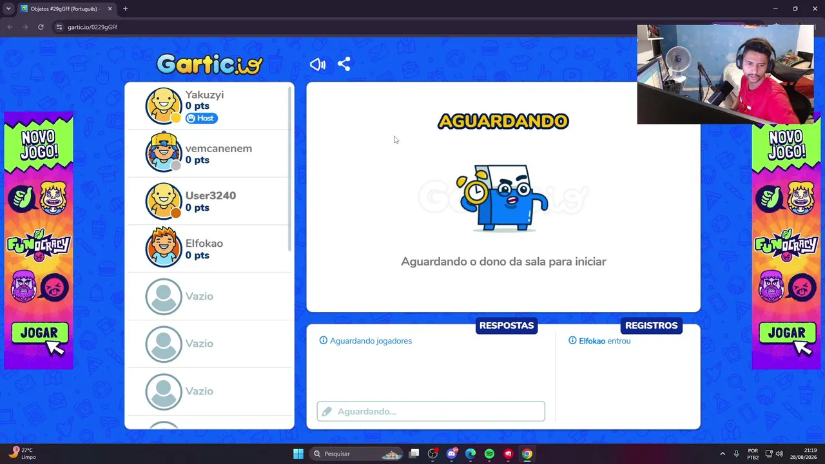Click the AGUARDANDO heading
The height and width of the screenshot is (464, 825).
(x=503, y=121)
